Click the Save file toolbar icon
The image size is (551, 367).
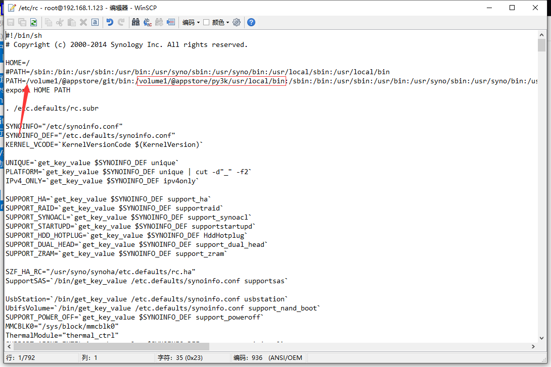[11, 22]
